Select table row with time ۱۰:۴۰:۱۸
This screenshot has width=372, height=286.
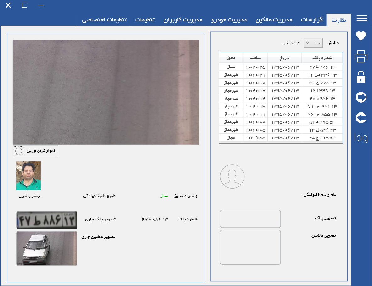pos(281,83)
